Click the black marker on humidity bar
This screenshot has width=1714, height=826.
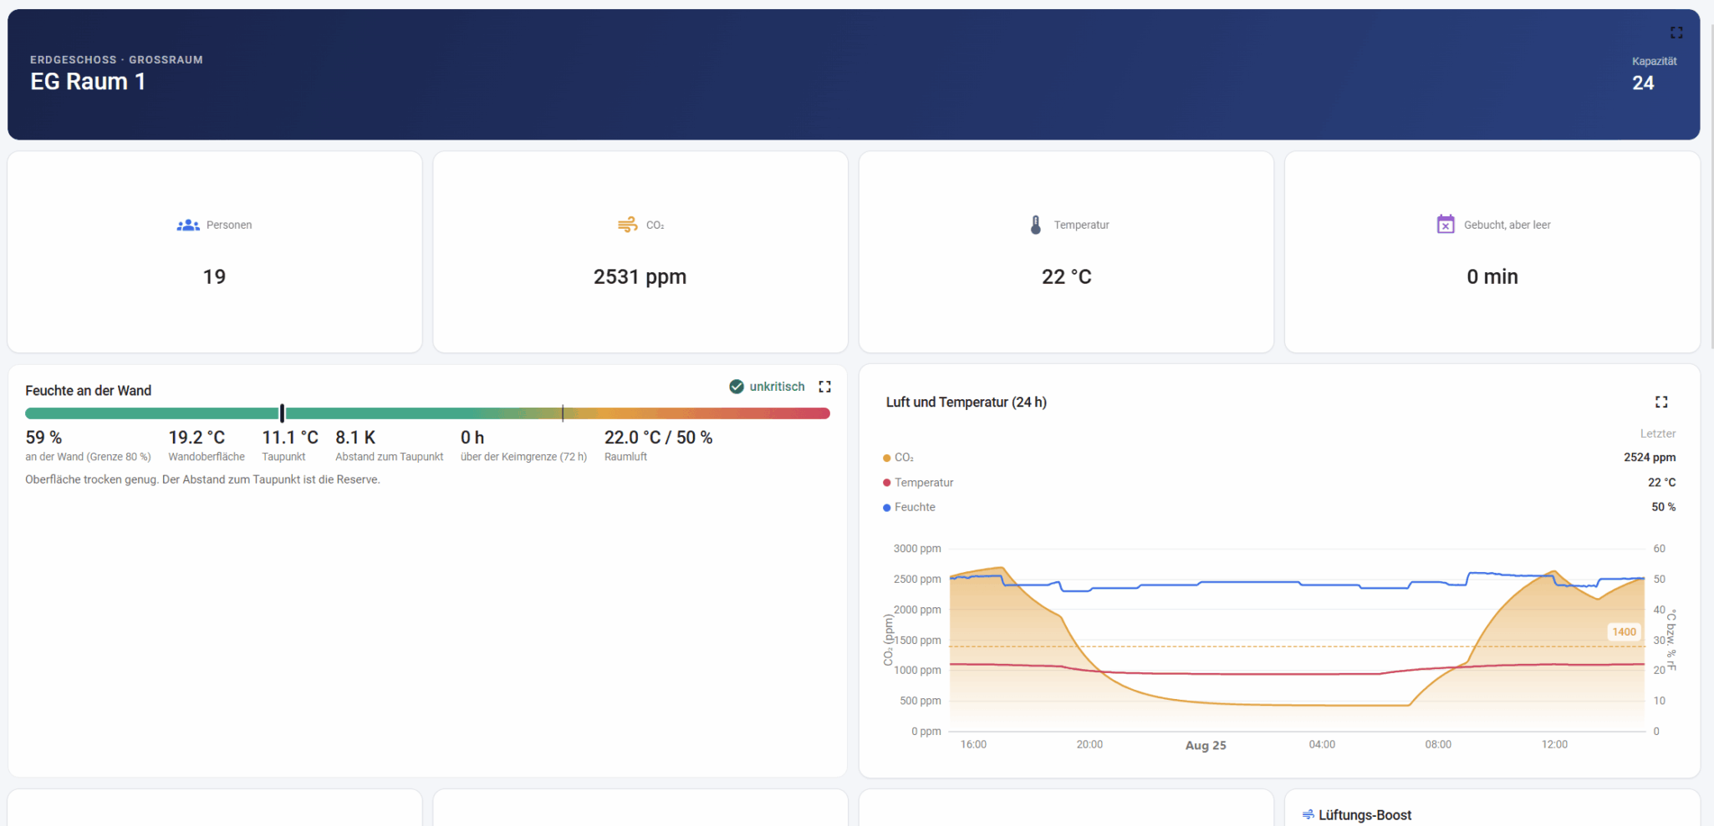click(x=283, y=413)
